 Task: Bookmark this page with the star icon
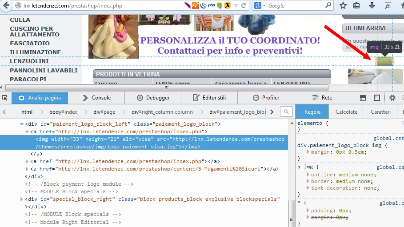click(343, 5)
